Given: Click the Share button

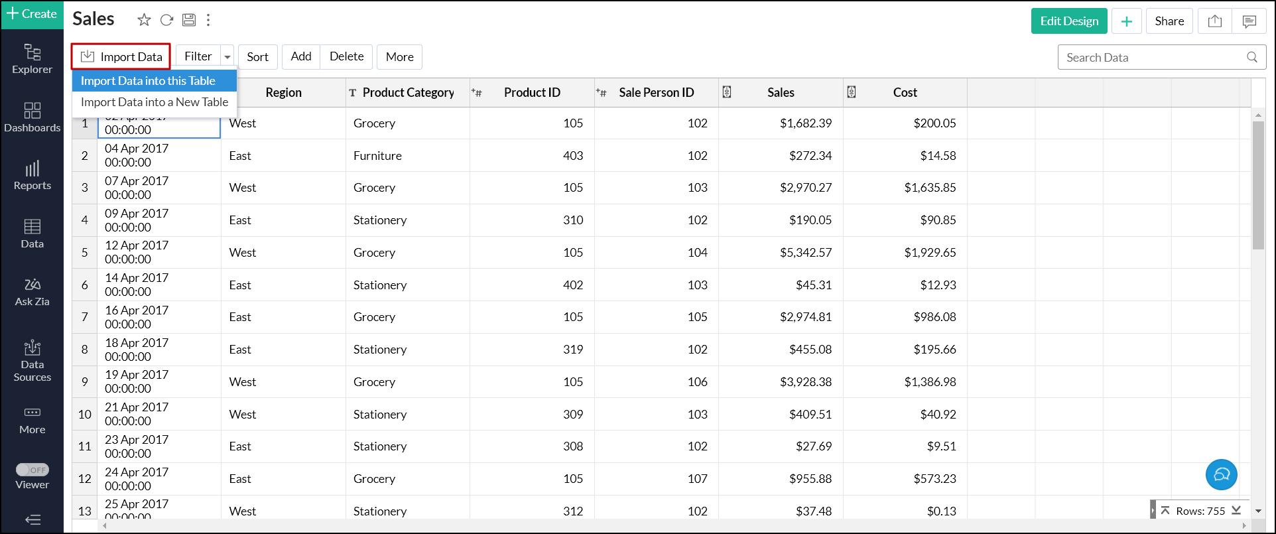Looking at the screenshot, I should [x=1169, y=21].
